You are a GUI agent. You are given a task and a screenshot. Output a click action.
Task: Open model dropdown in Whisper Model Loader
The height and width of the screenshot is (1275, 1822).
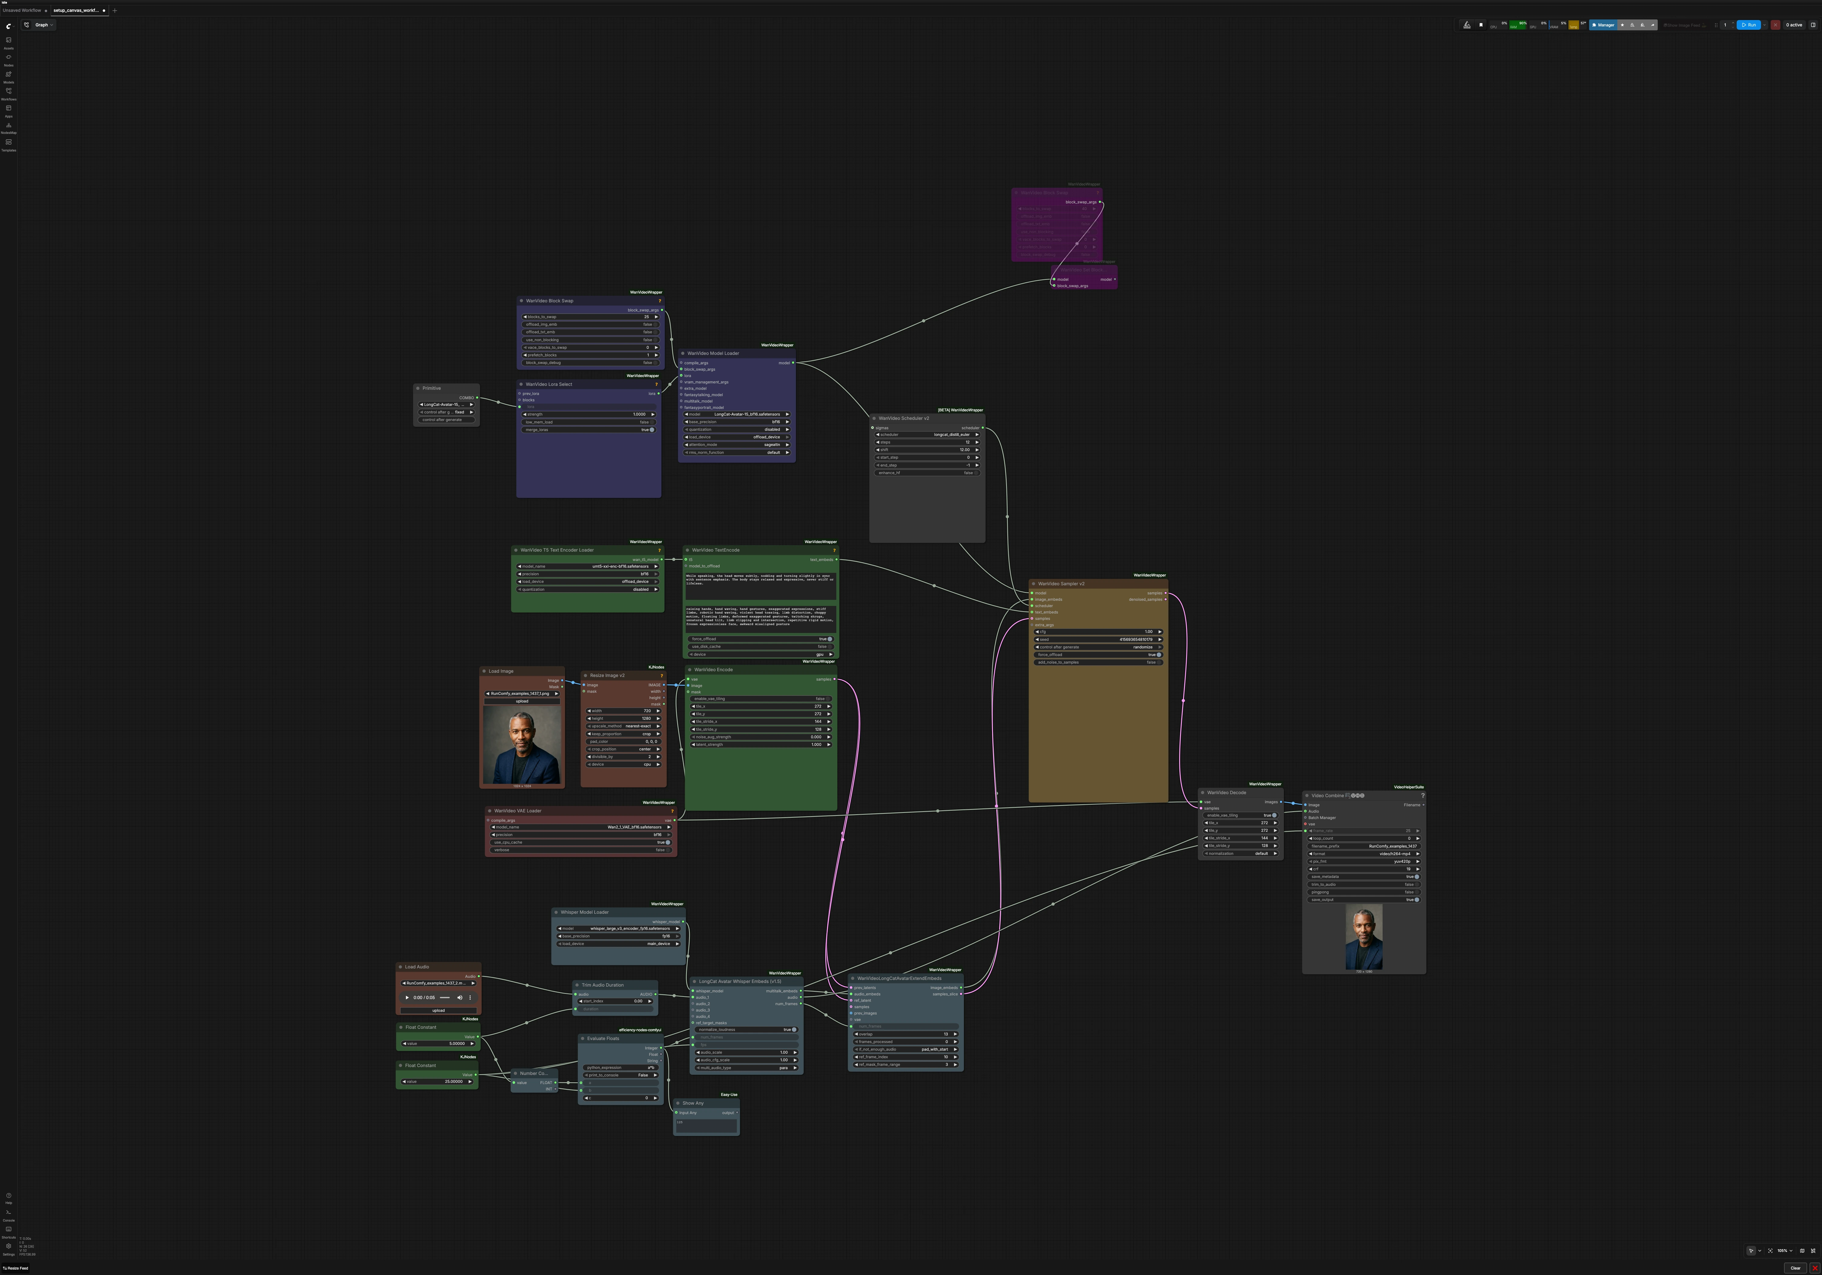pyautogui.click(x=619, y=928)
